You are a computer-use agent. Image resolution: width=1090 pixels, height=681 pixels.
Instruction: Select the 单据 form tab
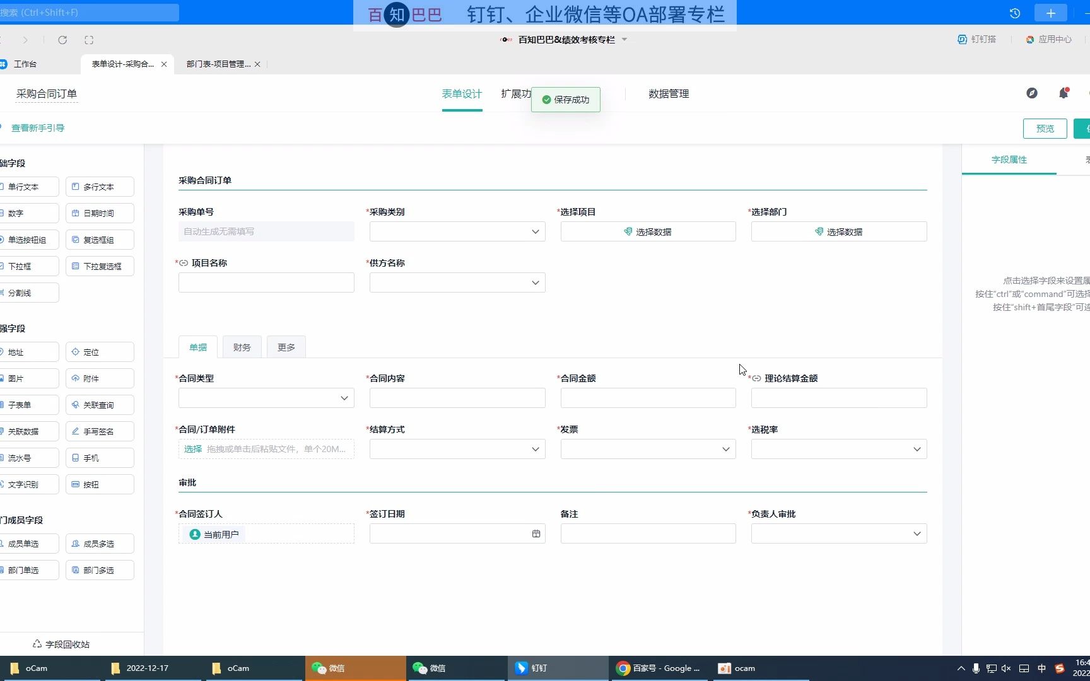[x=198, y=347]
